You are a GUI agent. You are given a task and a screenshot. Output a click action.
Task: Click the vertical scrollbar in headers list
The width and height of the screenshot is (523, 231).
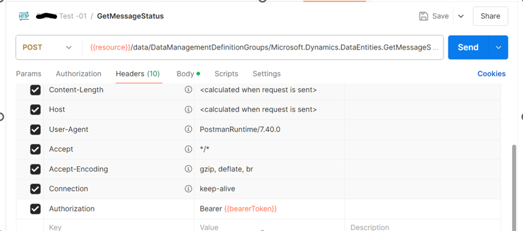point(514,185)
